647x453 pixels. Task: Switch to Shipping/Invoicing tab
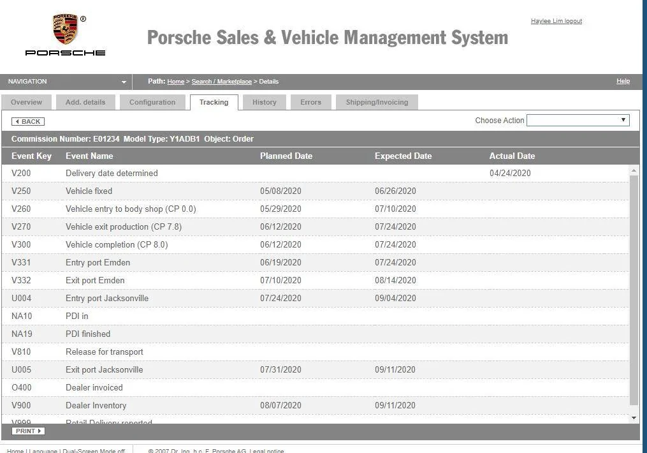(377, 102)
